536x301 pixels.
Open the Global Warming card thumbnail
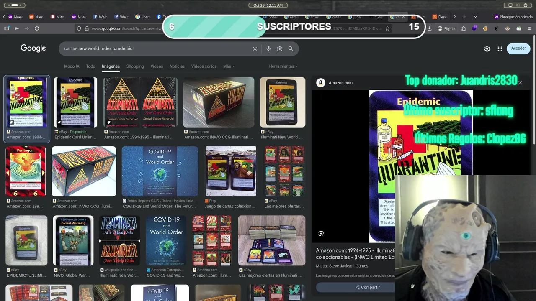73,240
